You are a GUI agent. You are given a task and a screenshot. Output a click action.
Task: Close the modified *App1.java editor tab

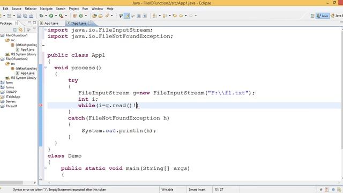[90, 23]
